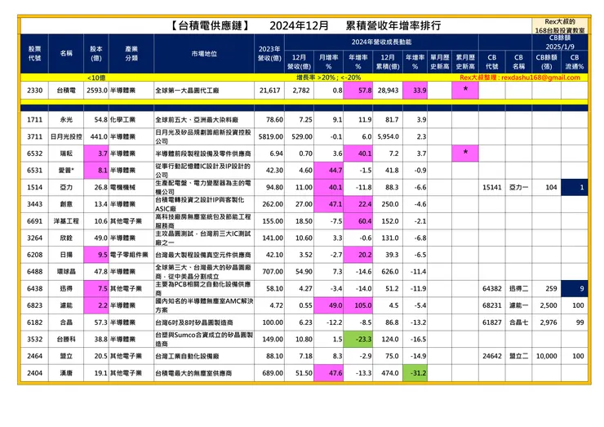The height and width of the screenshot is (427, 604).
Task: Click 全球第一大晶圓代工廠 description cell
Action: (x=204, y=90)
